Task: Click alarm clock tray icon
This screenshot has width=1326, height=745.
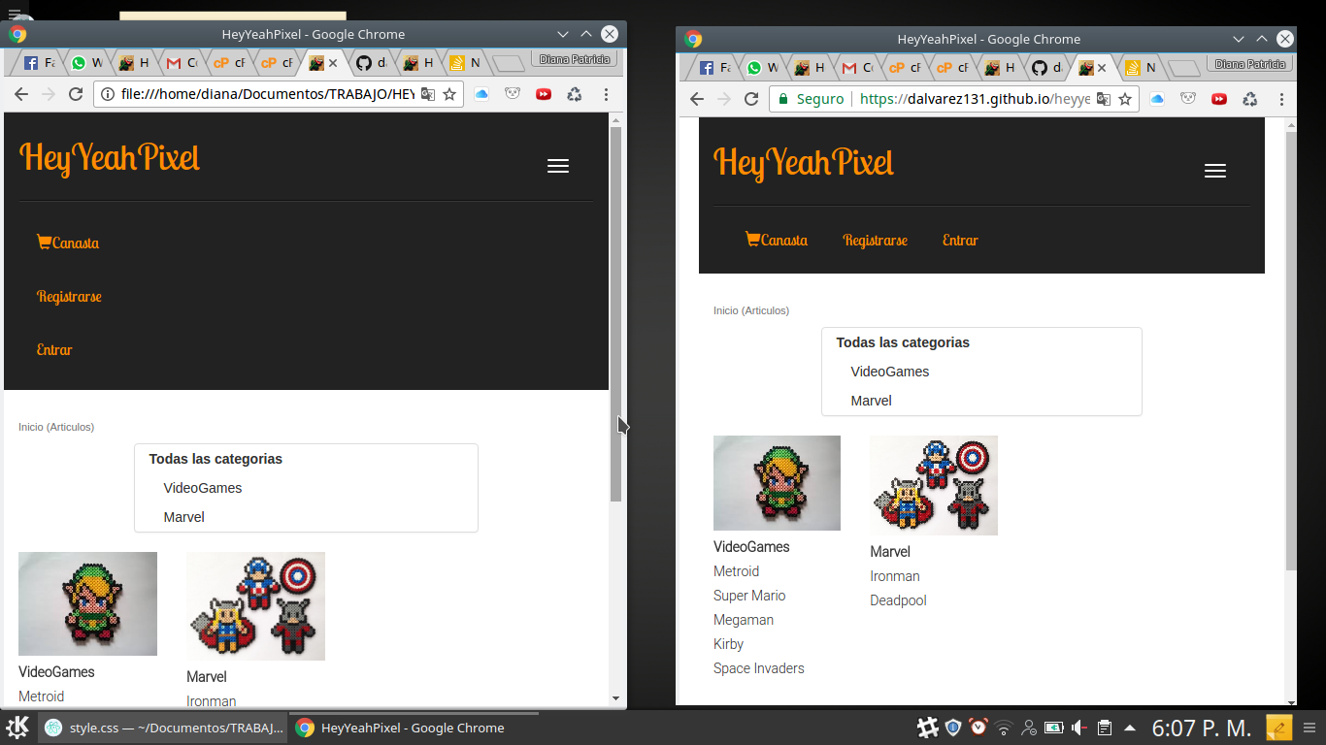Action: 978,728
